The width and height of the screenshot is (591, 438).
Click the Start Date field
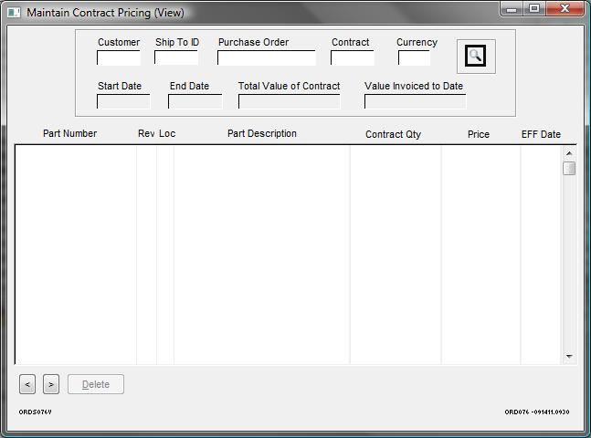[123, 101]
